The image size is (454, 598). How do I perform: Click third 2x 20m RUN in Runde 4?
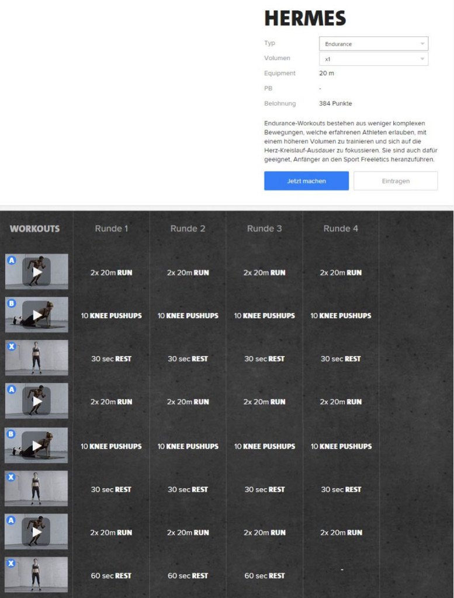coord(341,533)
